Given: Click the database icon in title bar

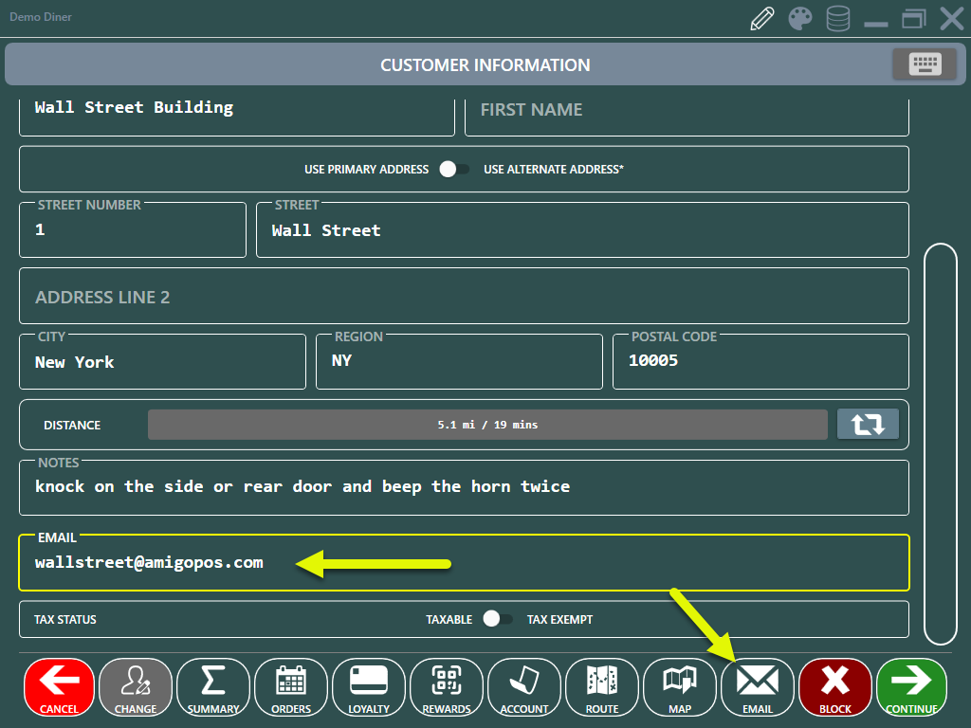Looking at the screenshot, I should (x=838, y=19).
